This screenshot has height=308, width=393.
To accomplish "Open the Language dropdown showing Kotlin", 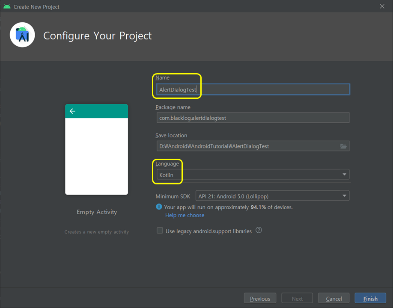I will pos(253,175).
